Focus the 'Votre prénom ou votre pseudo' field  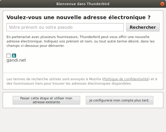point(65,27)
